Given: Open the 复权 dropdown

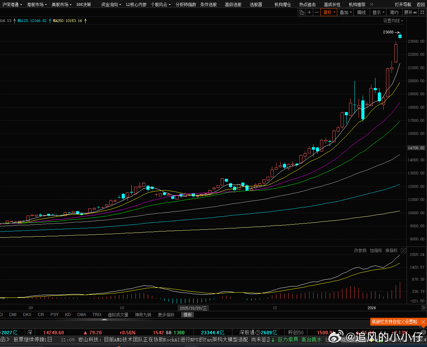Looking at the screenshot, I should click(x=329, y=12).
